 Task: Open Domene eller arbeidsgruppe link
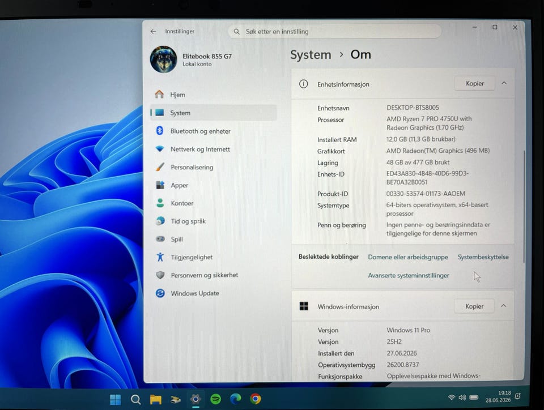pos(408,257)
